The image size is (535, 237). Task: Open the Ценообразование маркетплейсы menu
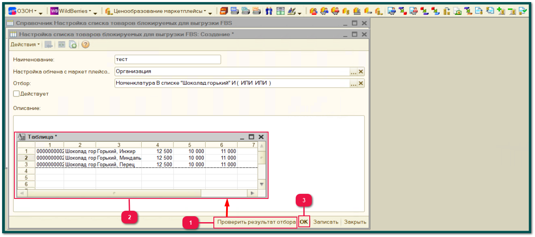pyautogui.click(x=156, y=11)
